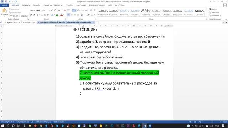Image resolution: width=228 pixels, height=128 pixels.
Task: Open Windows search on the taskbar
Action: click(8, 126)
